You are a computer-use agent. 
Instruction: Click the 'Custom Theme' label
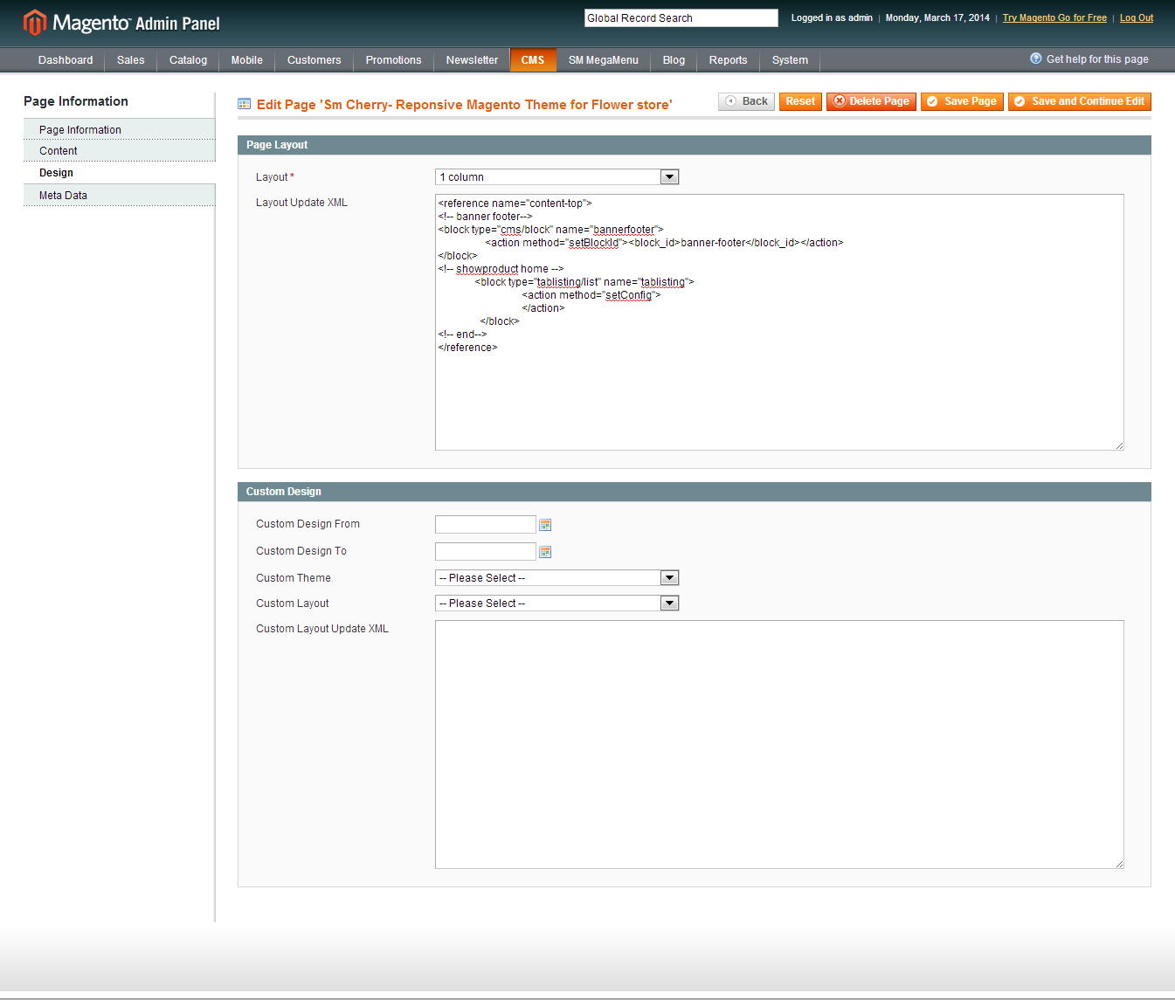[294, 578]
